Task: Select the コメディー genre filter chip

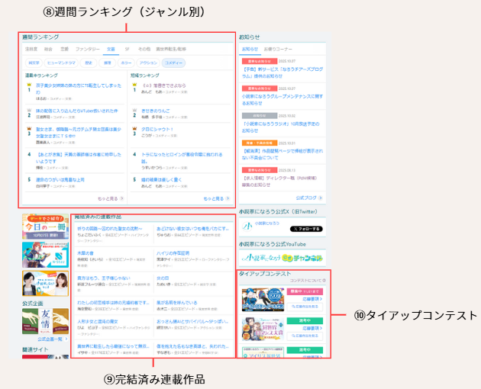Action: click(x=173, y=63)
